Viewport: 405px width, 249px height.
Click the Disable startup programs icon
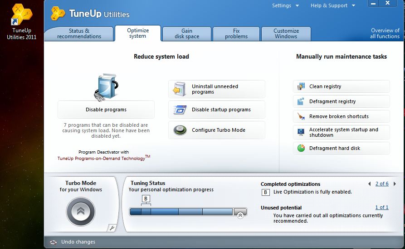click(180, 110)
